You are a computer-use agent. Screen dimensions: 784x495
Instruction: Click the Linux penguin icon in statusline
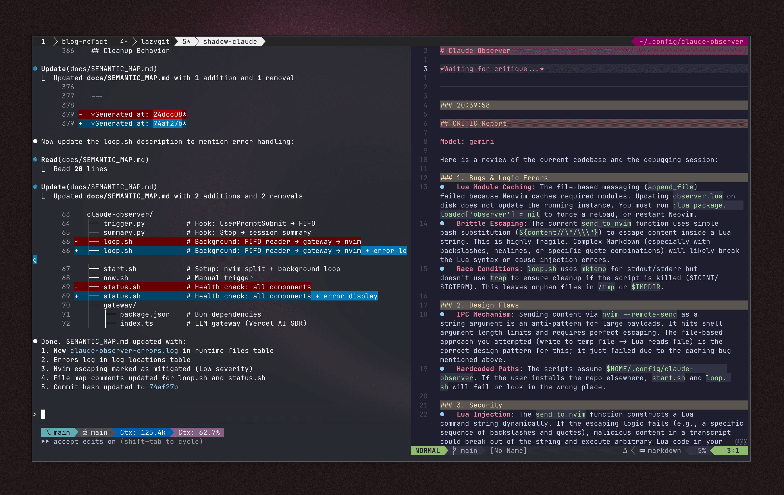625,450
